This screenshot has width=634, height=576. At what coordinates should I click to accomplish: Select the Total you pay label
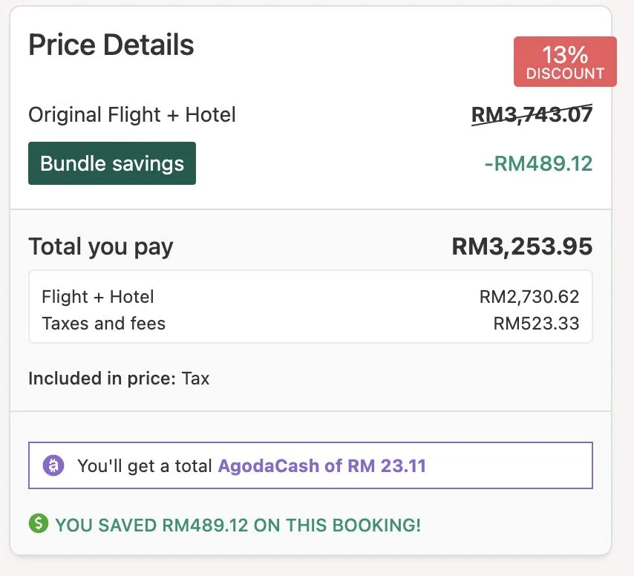(x=100, y=246)
